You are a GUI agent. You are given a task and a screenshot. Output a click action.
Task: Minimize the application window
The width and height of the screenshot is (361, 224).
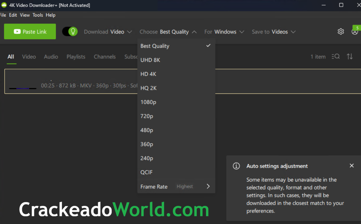tap(324, 5)
